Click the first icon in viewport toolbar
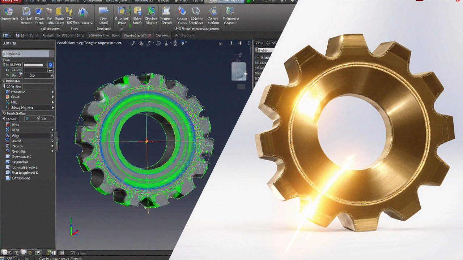 [x=133, y=43]
